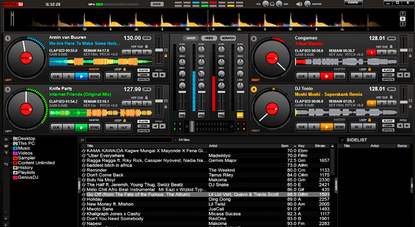Screen dimensions: 415x227
Task: Click the magnifier search icon above the track list
Action: click(x=82, y=140)
